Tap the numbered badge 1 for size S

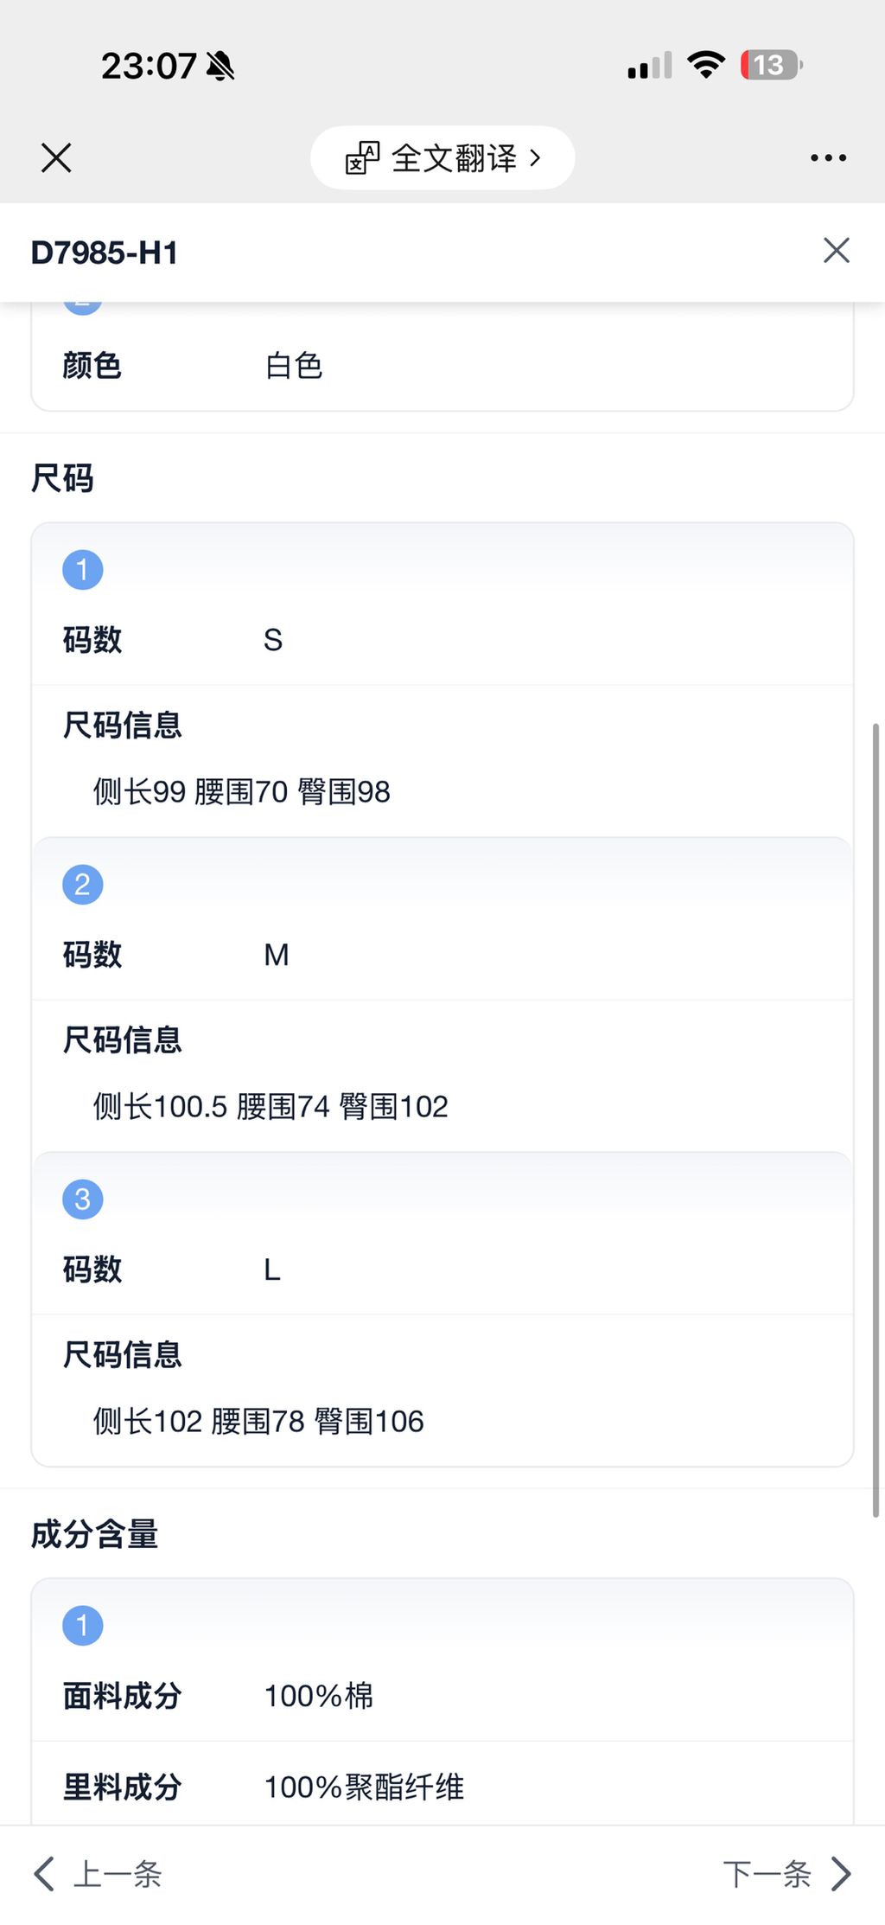83,570
